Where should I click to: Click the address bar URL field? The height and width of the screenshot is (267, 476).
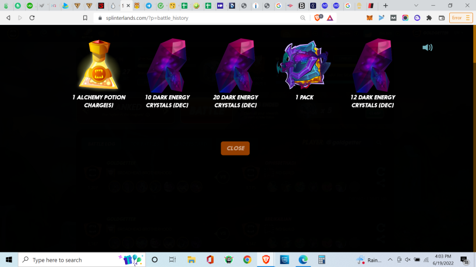coord(197,18)
